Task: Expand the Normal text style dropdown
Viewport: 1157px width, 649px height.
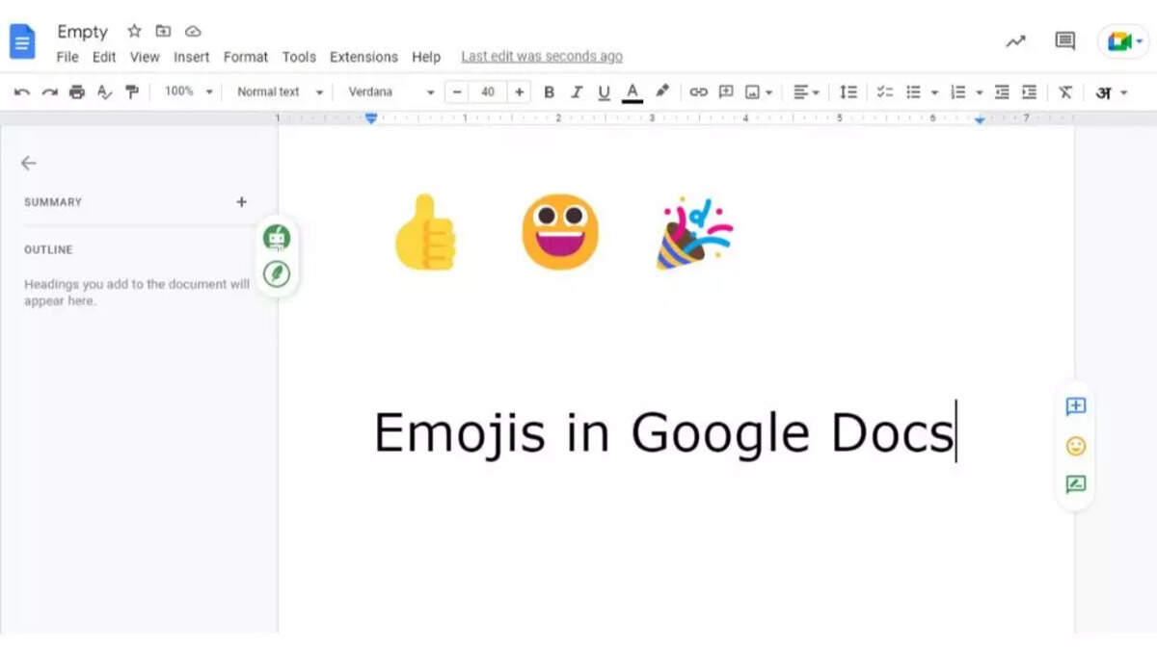Action: click(x=280, y=92)
